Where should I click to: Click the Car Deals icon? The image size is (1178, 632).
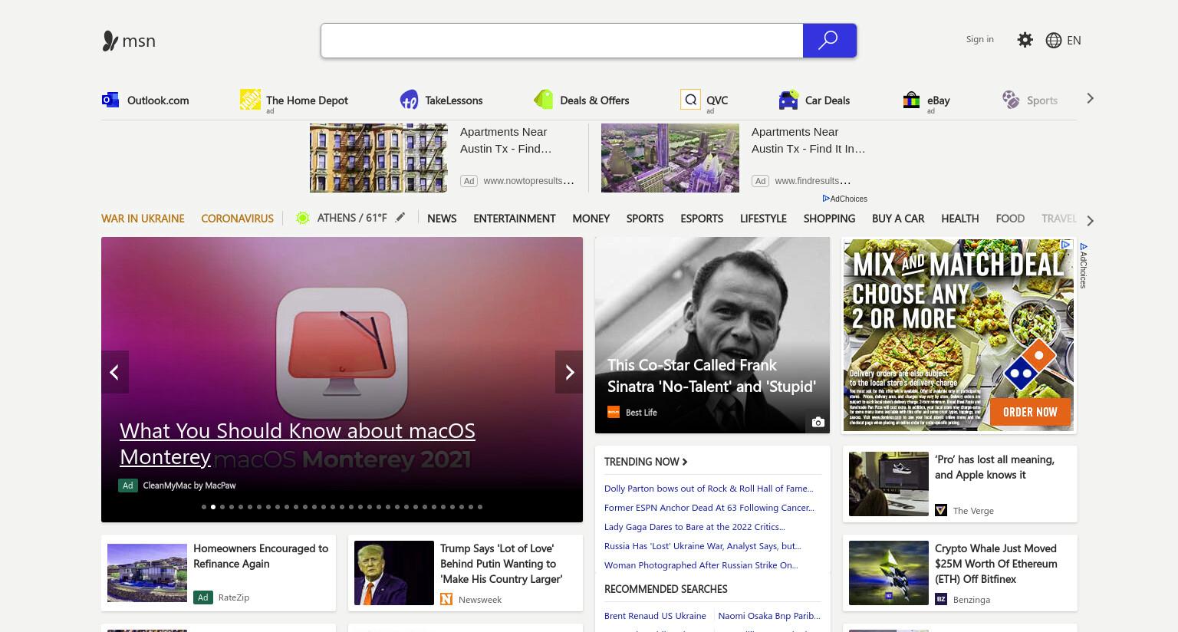tap(788, 100)
